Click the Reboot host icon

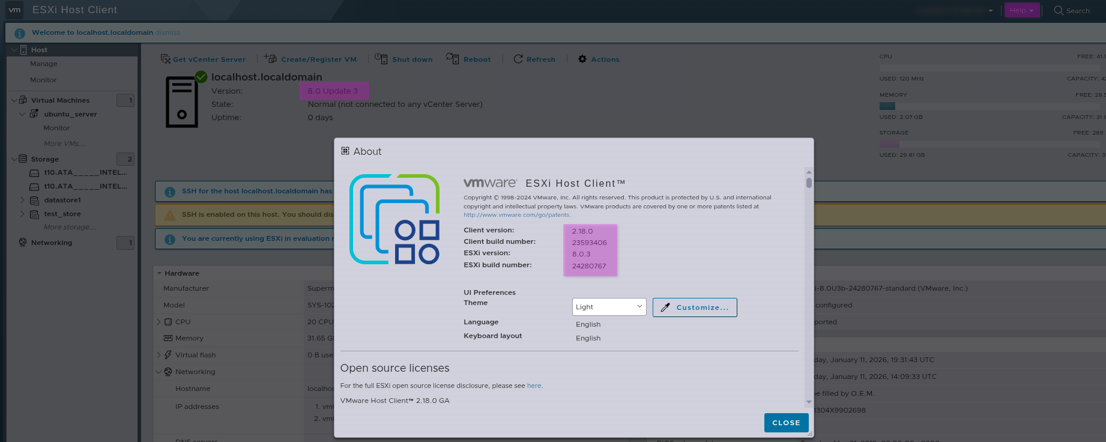452,58
